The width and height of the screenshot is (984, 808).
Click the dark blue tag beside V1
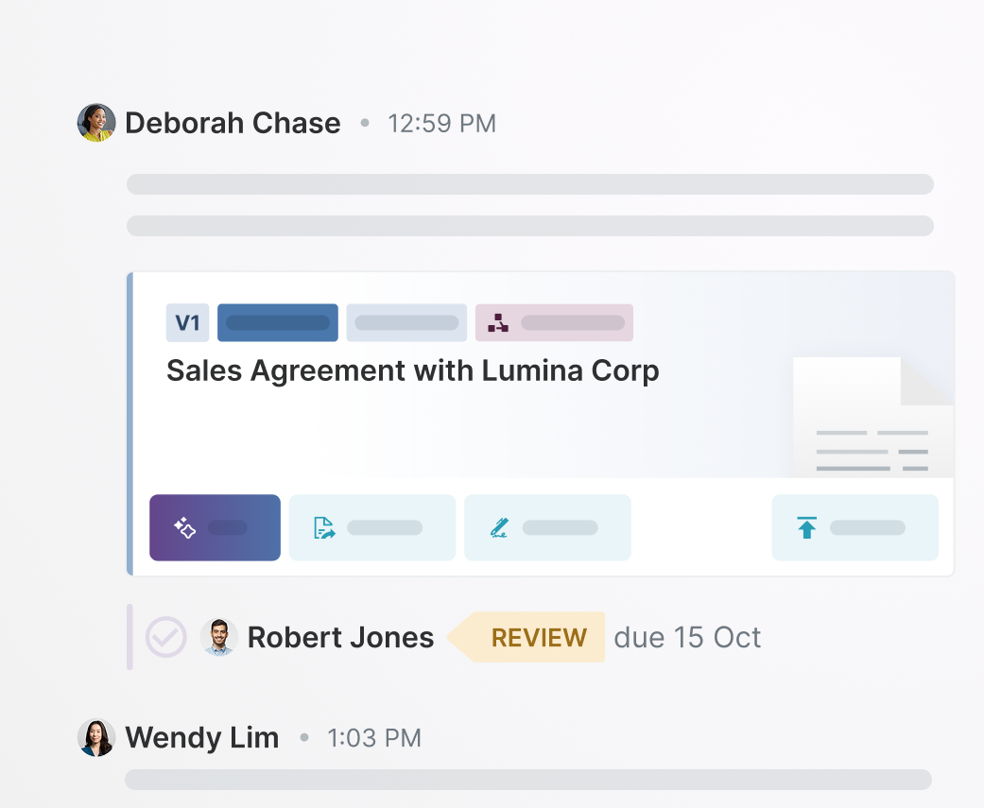pos(278,323)
